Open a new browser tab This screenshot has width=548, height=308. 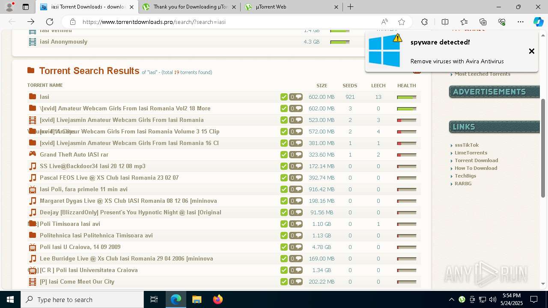[x=350, y=7]
